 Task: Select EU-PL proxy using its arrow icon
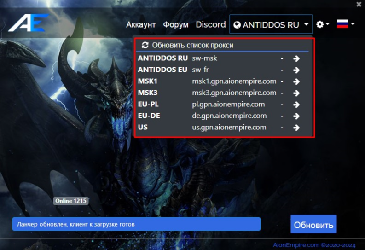pos(296,105)
